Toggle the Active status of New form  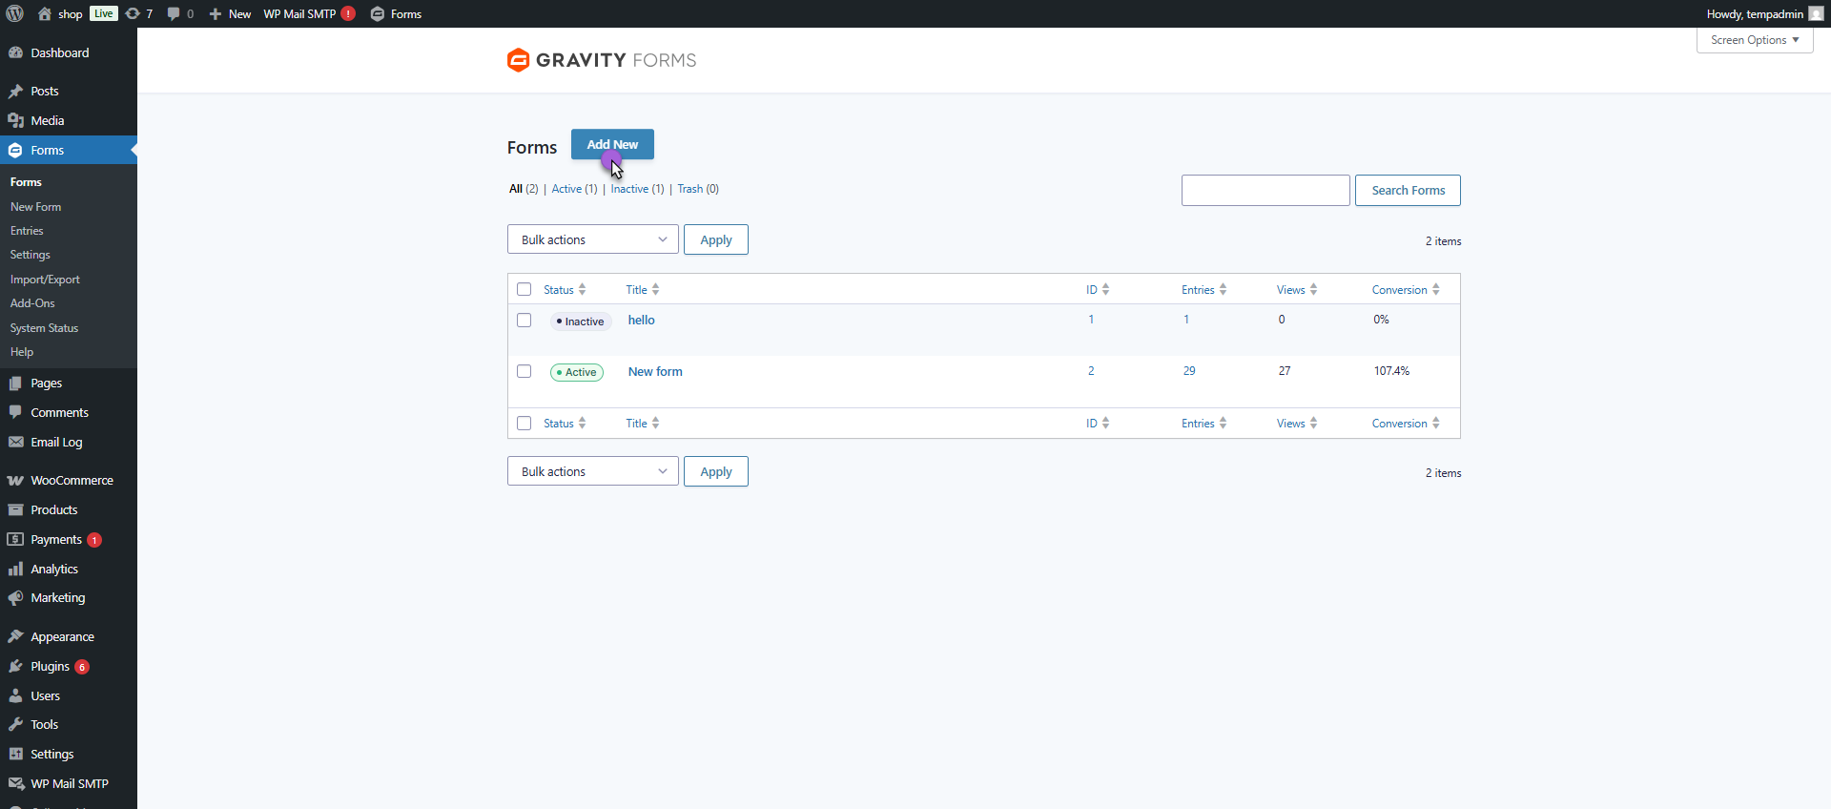(x=577, y=372)
